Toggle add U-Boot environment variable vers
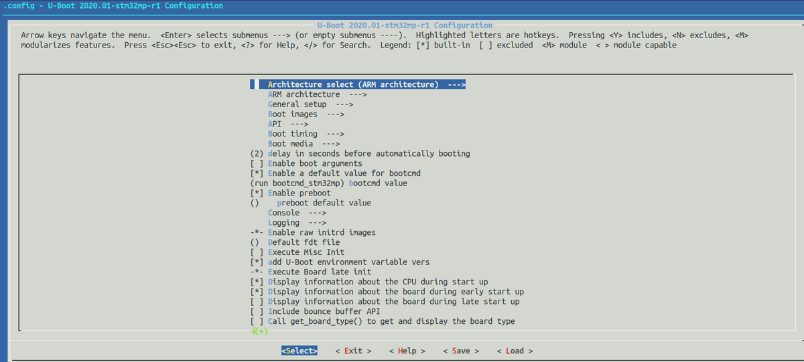This screenshot has height=362, width=804. coord(340,262)
